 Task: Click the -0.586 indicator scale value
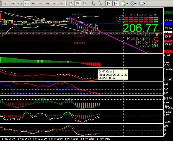167,122
